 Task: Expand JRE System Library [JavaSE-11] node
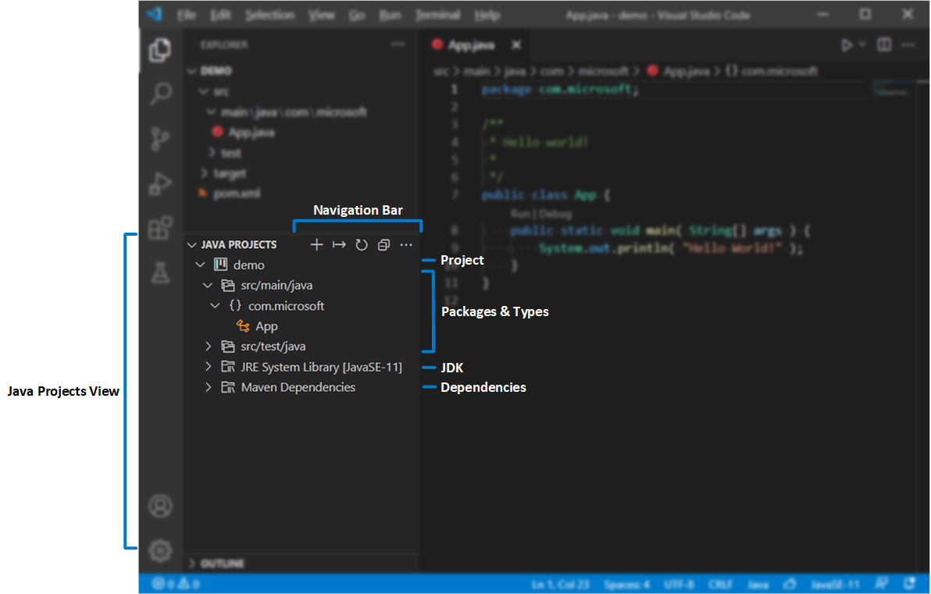[208, 366]
